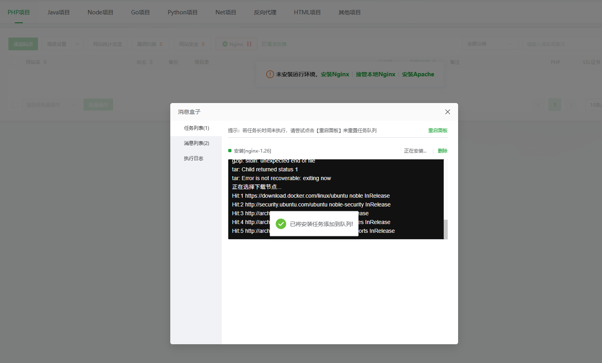Click the 安装Apache link

tap(418, 74)
